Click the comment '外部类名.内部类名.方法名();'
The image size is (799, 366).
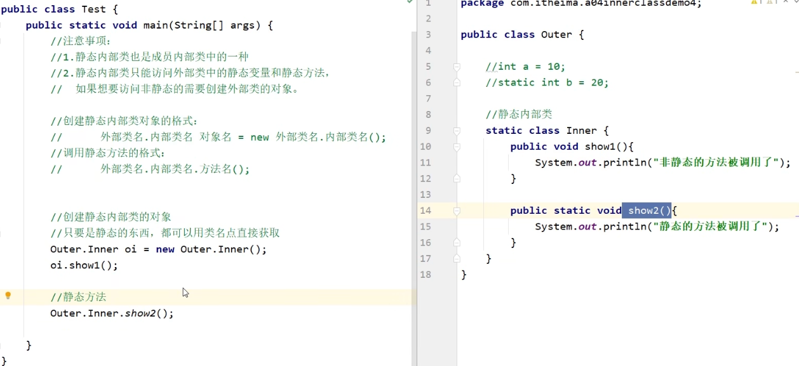pos(175,169)
